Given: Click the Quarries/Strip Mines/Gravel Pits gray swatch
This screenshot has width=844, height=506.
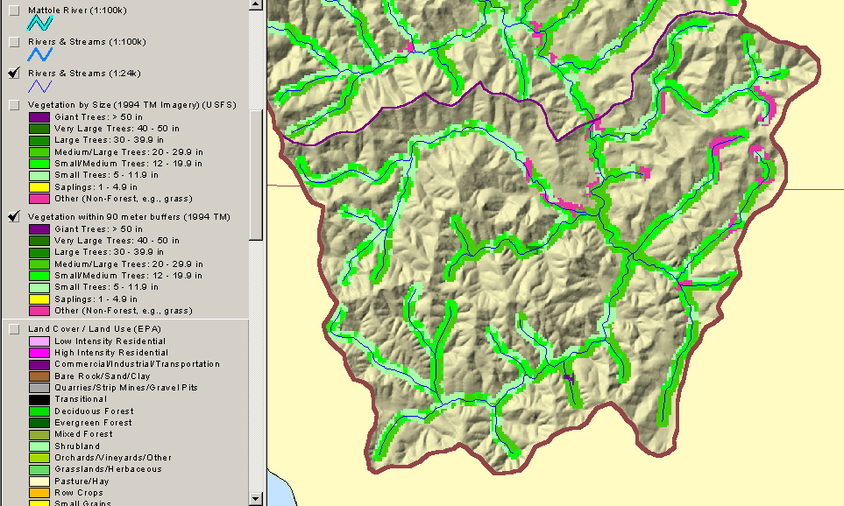Looking at the screenshot, I should 39,388.
